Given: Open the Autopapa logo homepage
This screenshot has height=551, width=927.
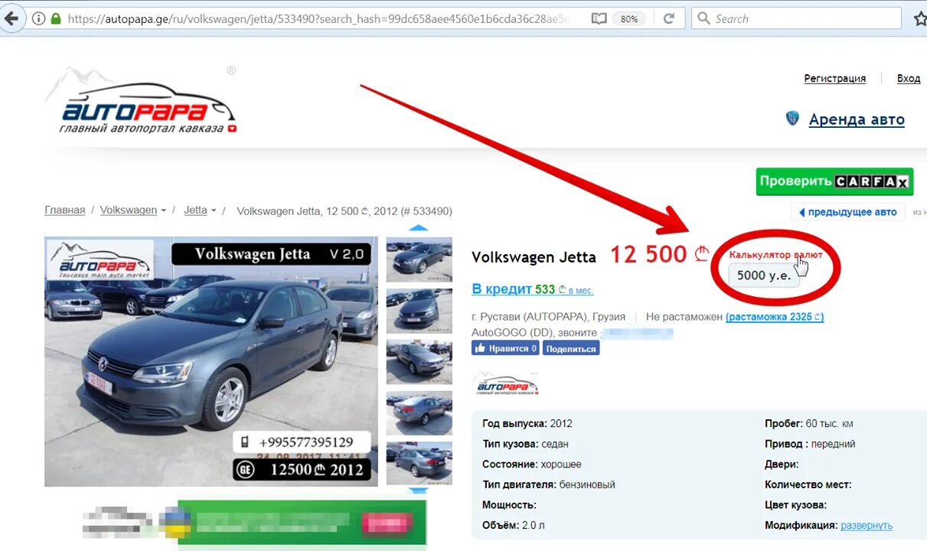Looking at the screenshot, I should click(142, 101).
